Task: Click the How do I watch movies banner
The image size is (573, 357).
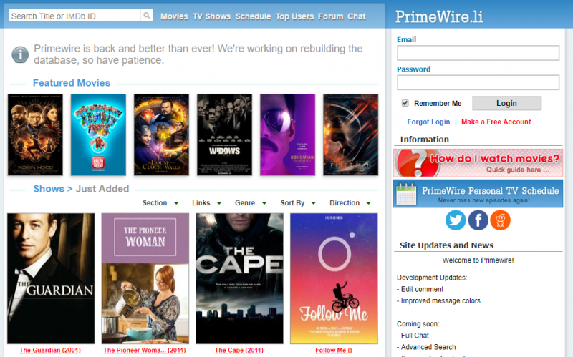Action: tap(478, 163)
